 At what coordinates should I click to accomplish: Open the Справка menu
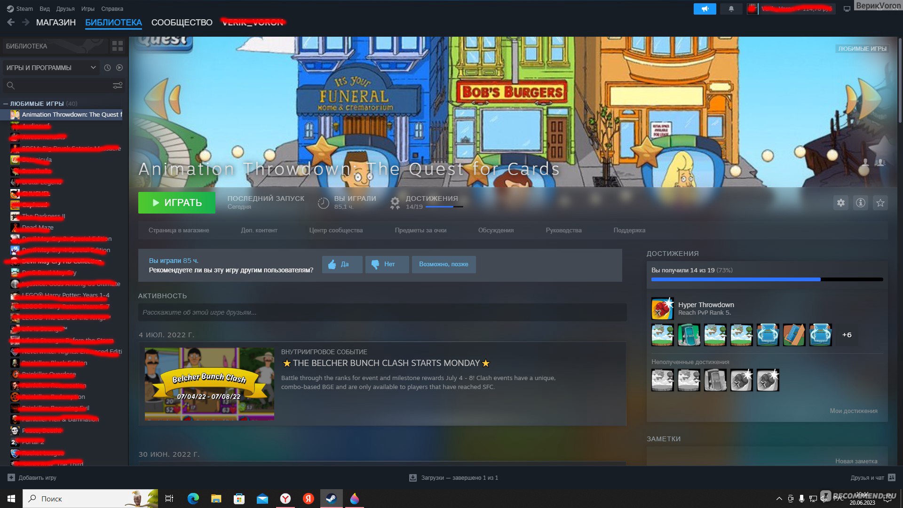coord(112,8)
